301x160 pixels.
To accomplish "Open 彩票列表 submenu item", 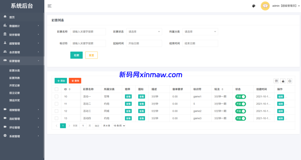I will [x=15, y=78].
